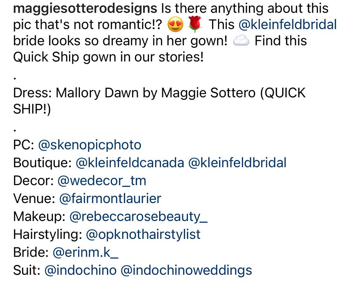Click the 'Is there anything about this' caption text
The width and height of the screenshot is (353, 287).
coord(245,8)
